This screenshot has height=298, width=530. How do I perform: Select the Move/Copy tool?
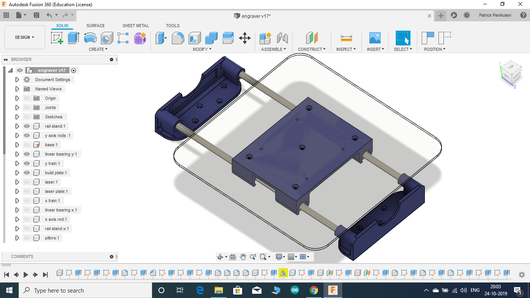(x=244, y=38)
